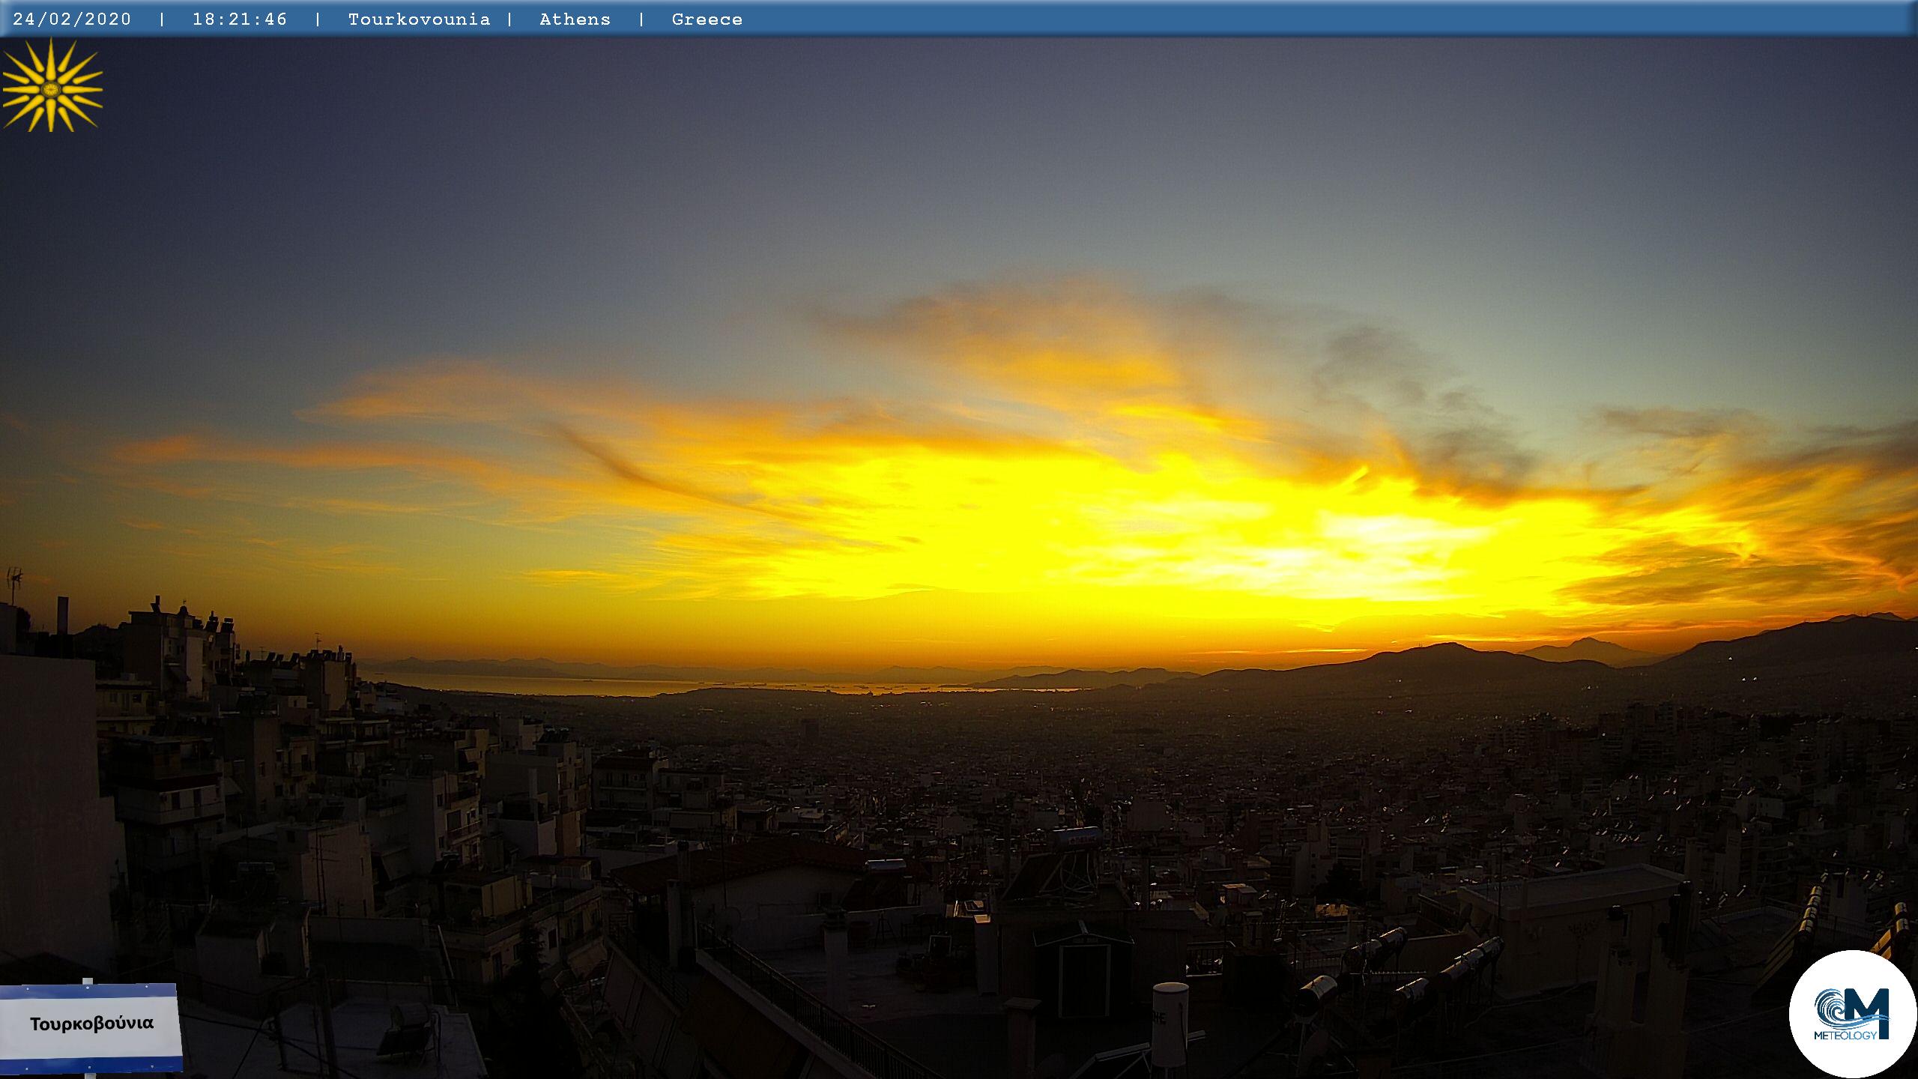Click the METEOLOGY text under the logo
Screen dimensions: 1918x1079
[x=1844, y=1036]
